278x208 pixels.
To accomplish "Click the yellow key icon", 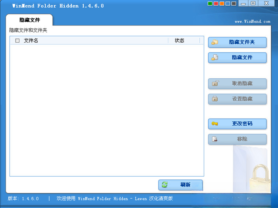I will pyautogui.click(x=215, y=124).
